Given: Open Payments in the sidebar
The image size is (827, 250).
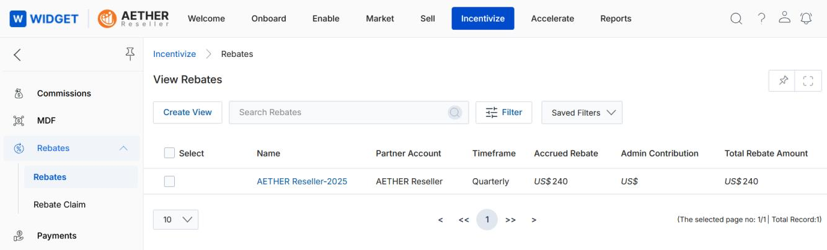Looking at the screenshot, I should pos(57,236).
